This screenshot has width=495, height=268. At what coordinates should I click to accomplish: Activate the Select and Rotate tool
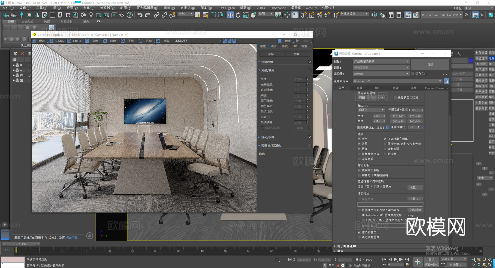point(238,15)
